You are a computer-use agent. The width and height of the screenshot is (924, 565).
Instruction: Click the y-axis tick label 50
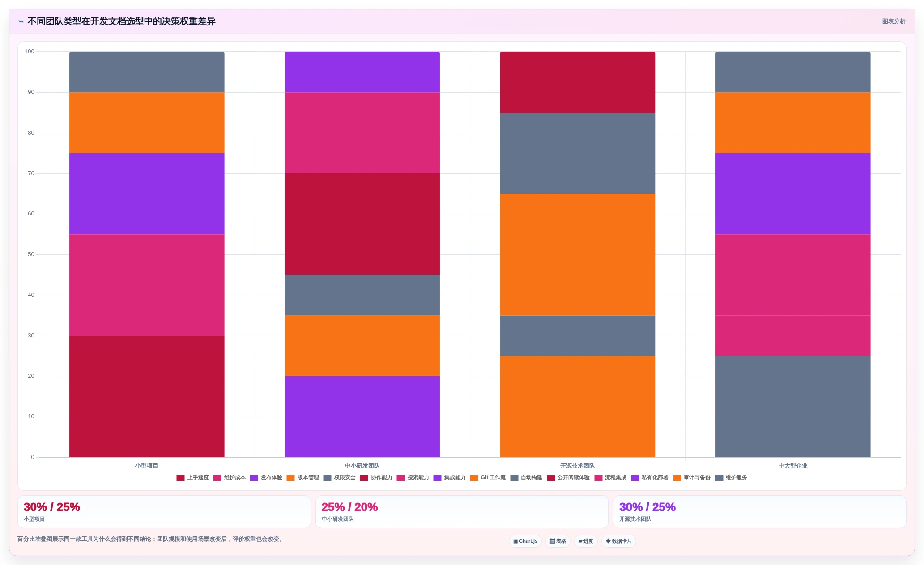[x=31, y=254]
